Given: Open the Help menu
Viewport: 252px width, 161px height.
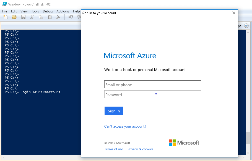Looking at the screenshot, I should point(76,11).
